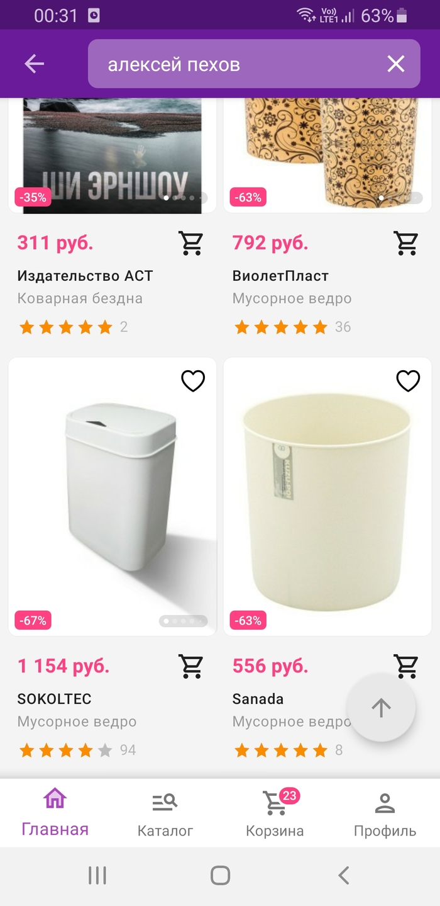Favorite the SOKOLTEC bin with heart
The image size is (440, 906).
(193, 381)
